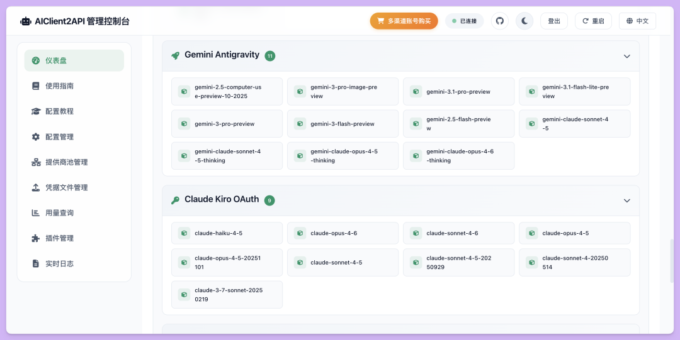Image resolution: width=680 pixels, height=340 pixels.
Task: Click the rocket icon beside Gemini Antigravity
Action: 175,55
